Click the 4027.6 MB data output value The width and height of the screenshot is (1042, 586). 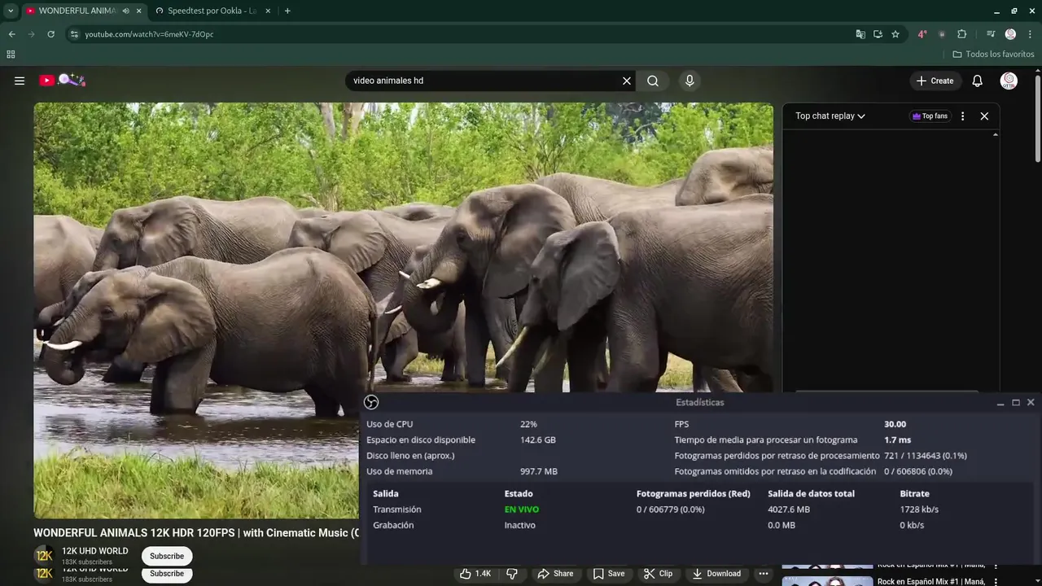pyautogui.click(x=789, y=509)
